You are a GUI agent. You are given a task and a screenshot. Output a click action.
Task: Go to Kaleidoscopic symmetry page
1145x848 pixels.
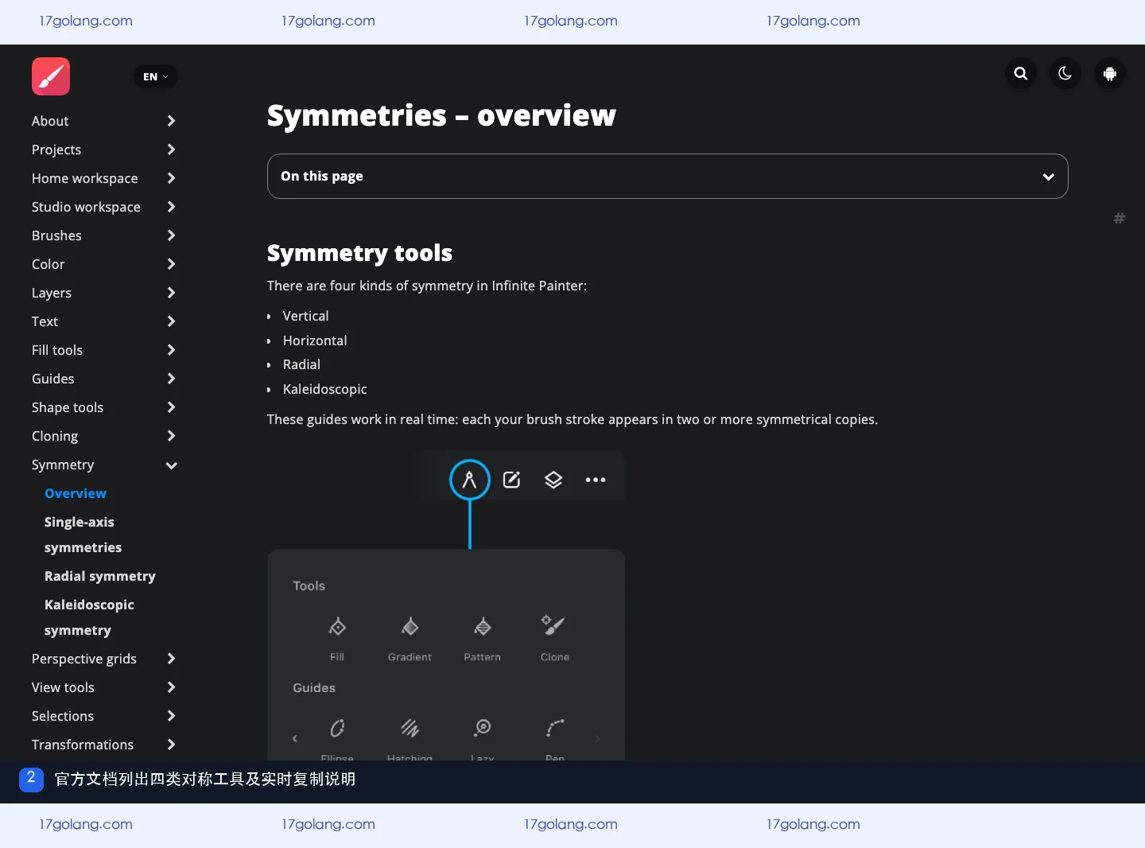point(89,617)
